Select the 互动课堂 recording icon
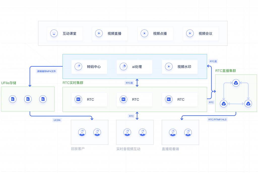Image resolution: width=258 pixels, height=173 pixels. pos(54,33)
